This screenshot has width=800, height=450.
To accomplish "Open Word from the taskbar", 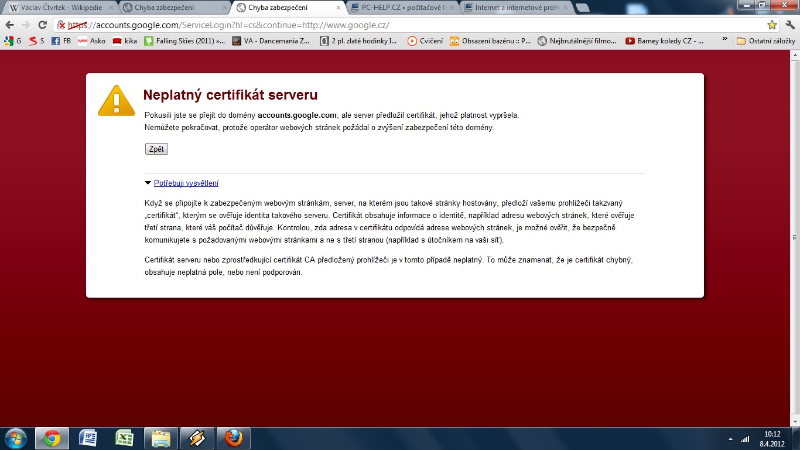I will pos(88,438).
